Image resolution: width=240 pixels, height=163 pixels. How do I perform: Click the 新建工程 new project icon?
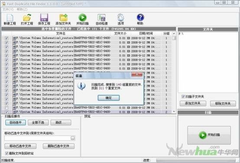click(10, 18)
